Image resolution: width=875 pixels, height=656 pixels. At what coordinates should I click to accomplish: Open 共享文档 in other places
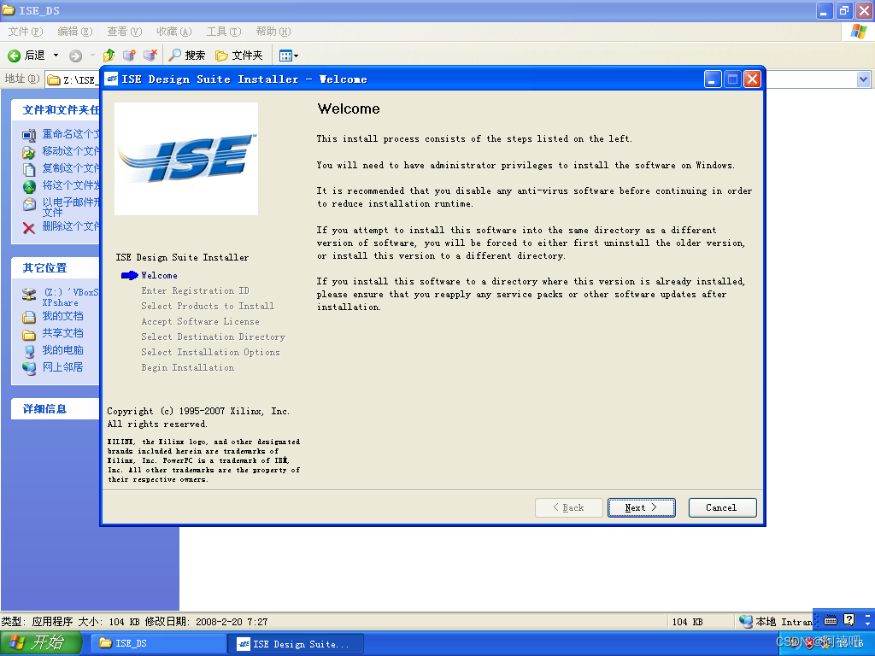pos(62,333)
